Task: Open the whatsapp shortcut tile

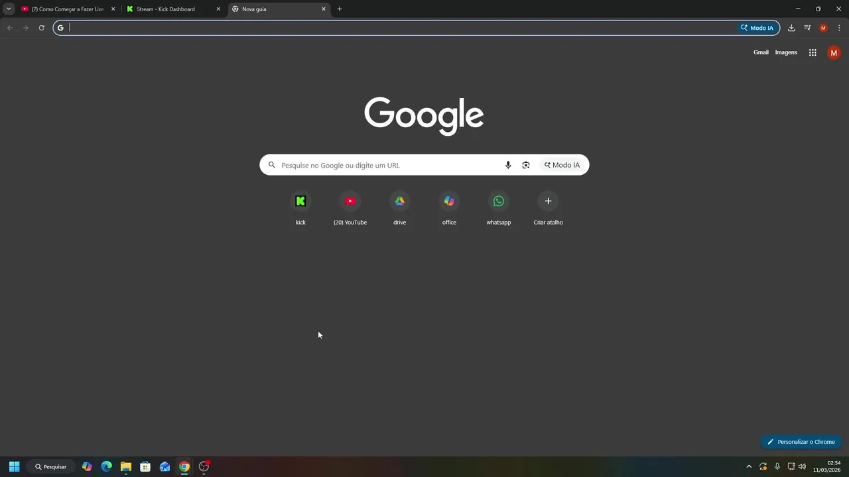Action: (x=499, y=209)
